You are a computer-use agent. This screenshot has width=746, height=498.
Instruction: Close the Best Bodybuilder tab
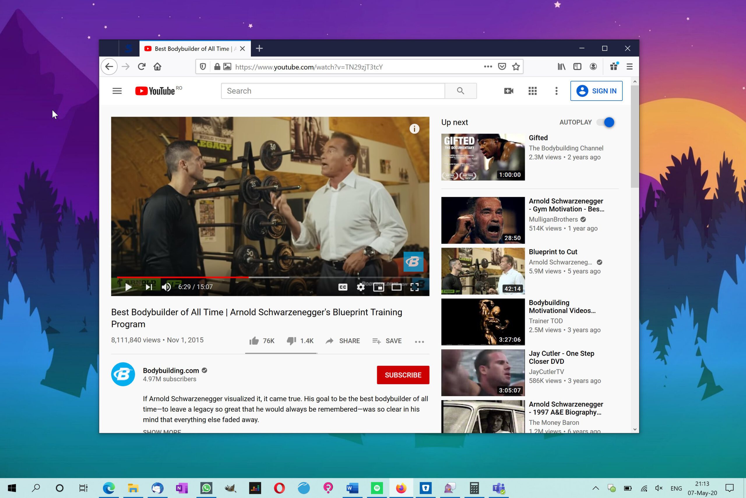pyautogui.click(x=243, y=49)
